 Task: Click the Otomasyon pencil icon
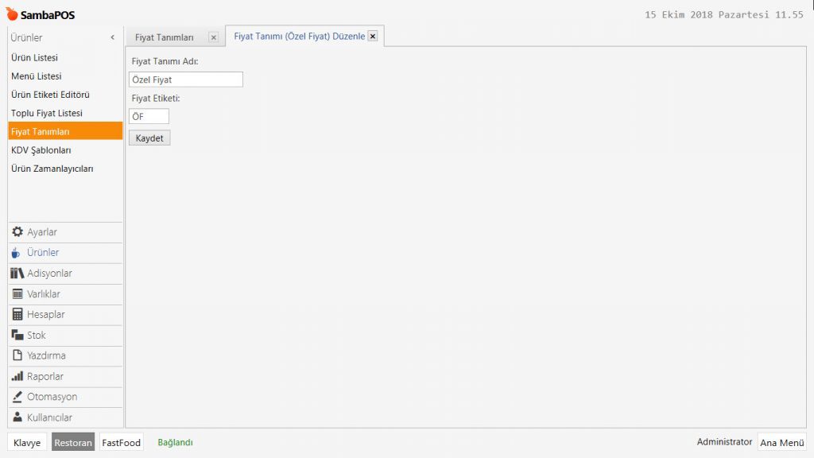[x=17, y=397]
